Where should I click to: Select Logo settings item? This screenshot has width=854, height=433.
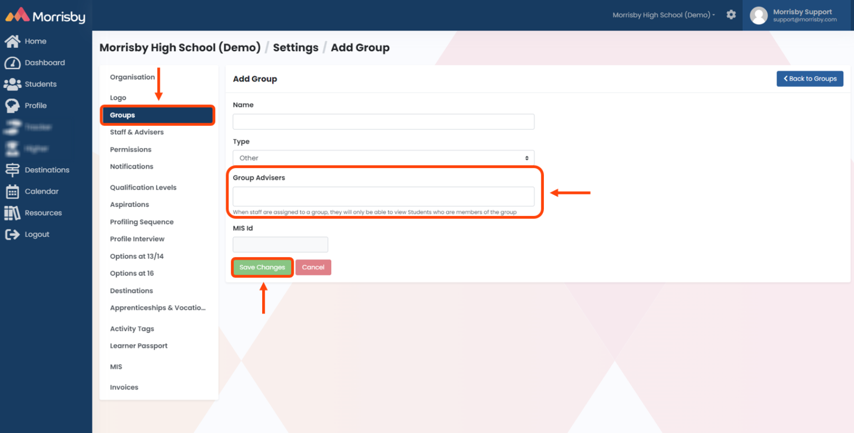(118, 98)
